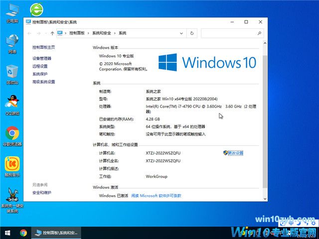The height and width of the screenshot is (239, 319).
Task: Select computer name XTZJ-2022WSZQFU next to 计算机名
Action: (163, 153)
